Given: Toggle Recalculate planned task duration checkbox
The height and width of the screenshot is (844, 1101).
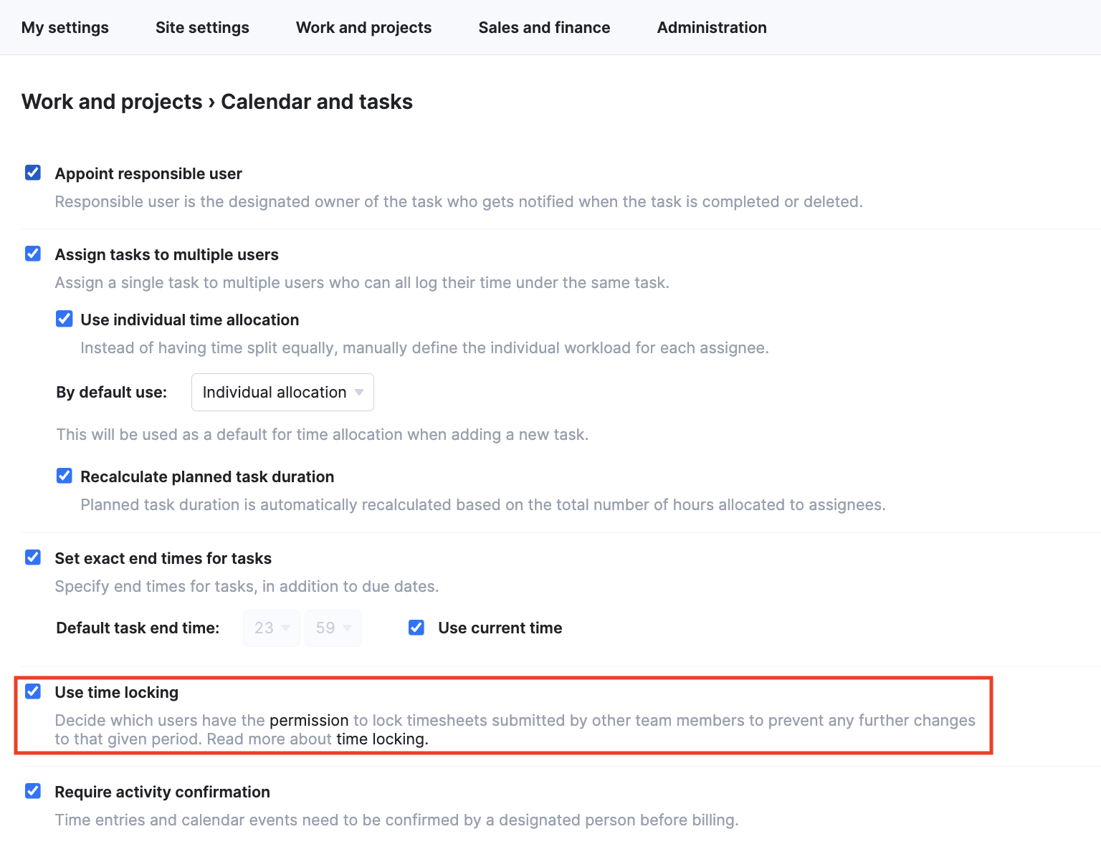Looking at the screenshot, I should 65,476.
